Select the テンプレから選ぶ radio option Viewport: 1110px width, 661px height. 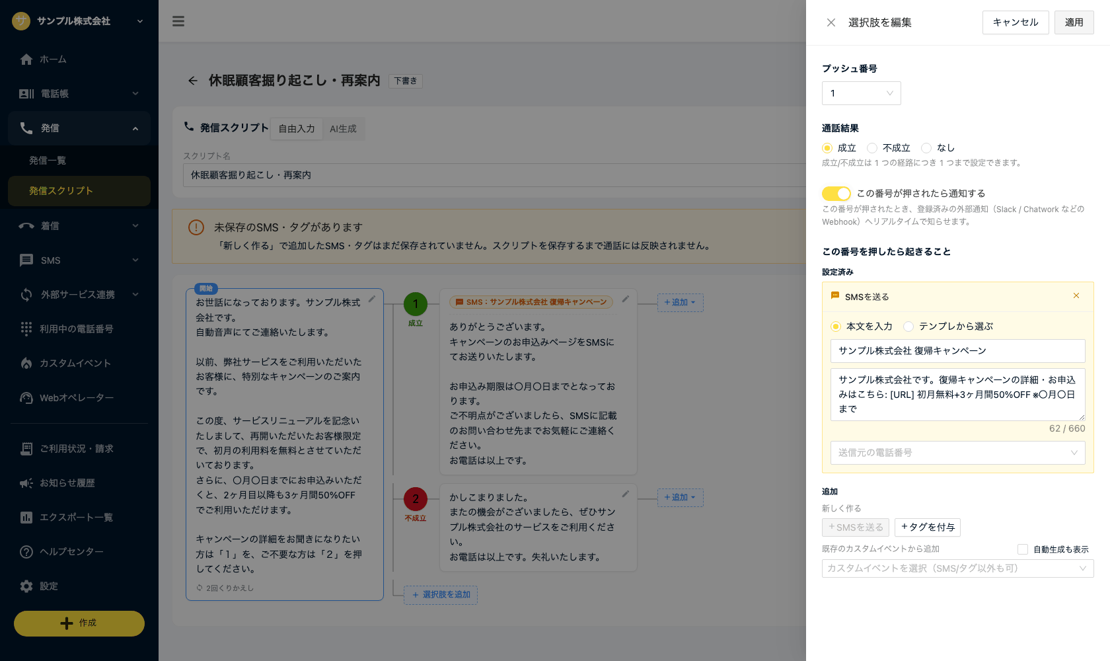[x=908, y=327]
